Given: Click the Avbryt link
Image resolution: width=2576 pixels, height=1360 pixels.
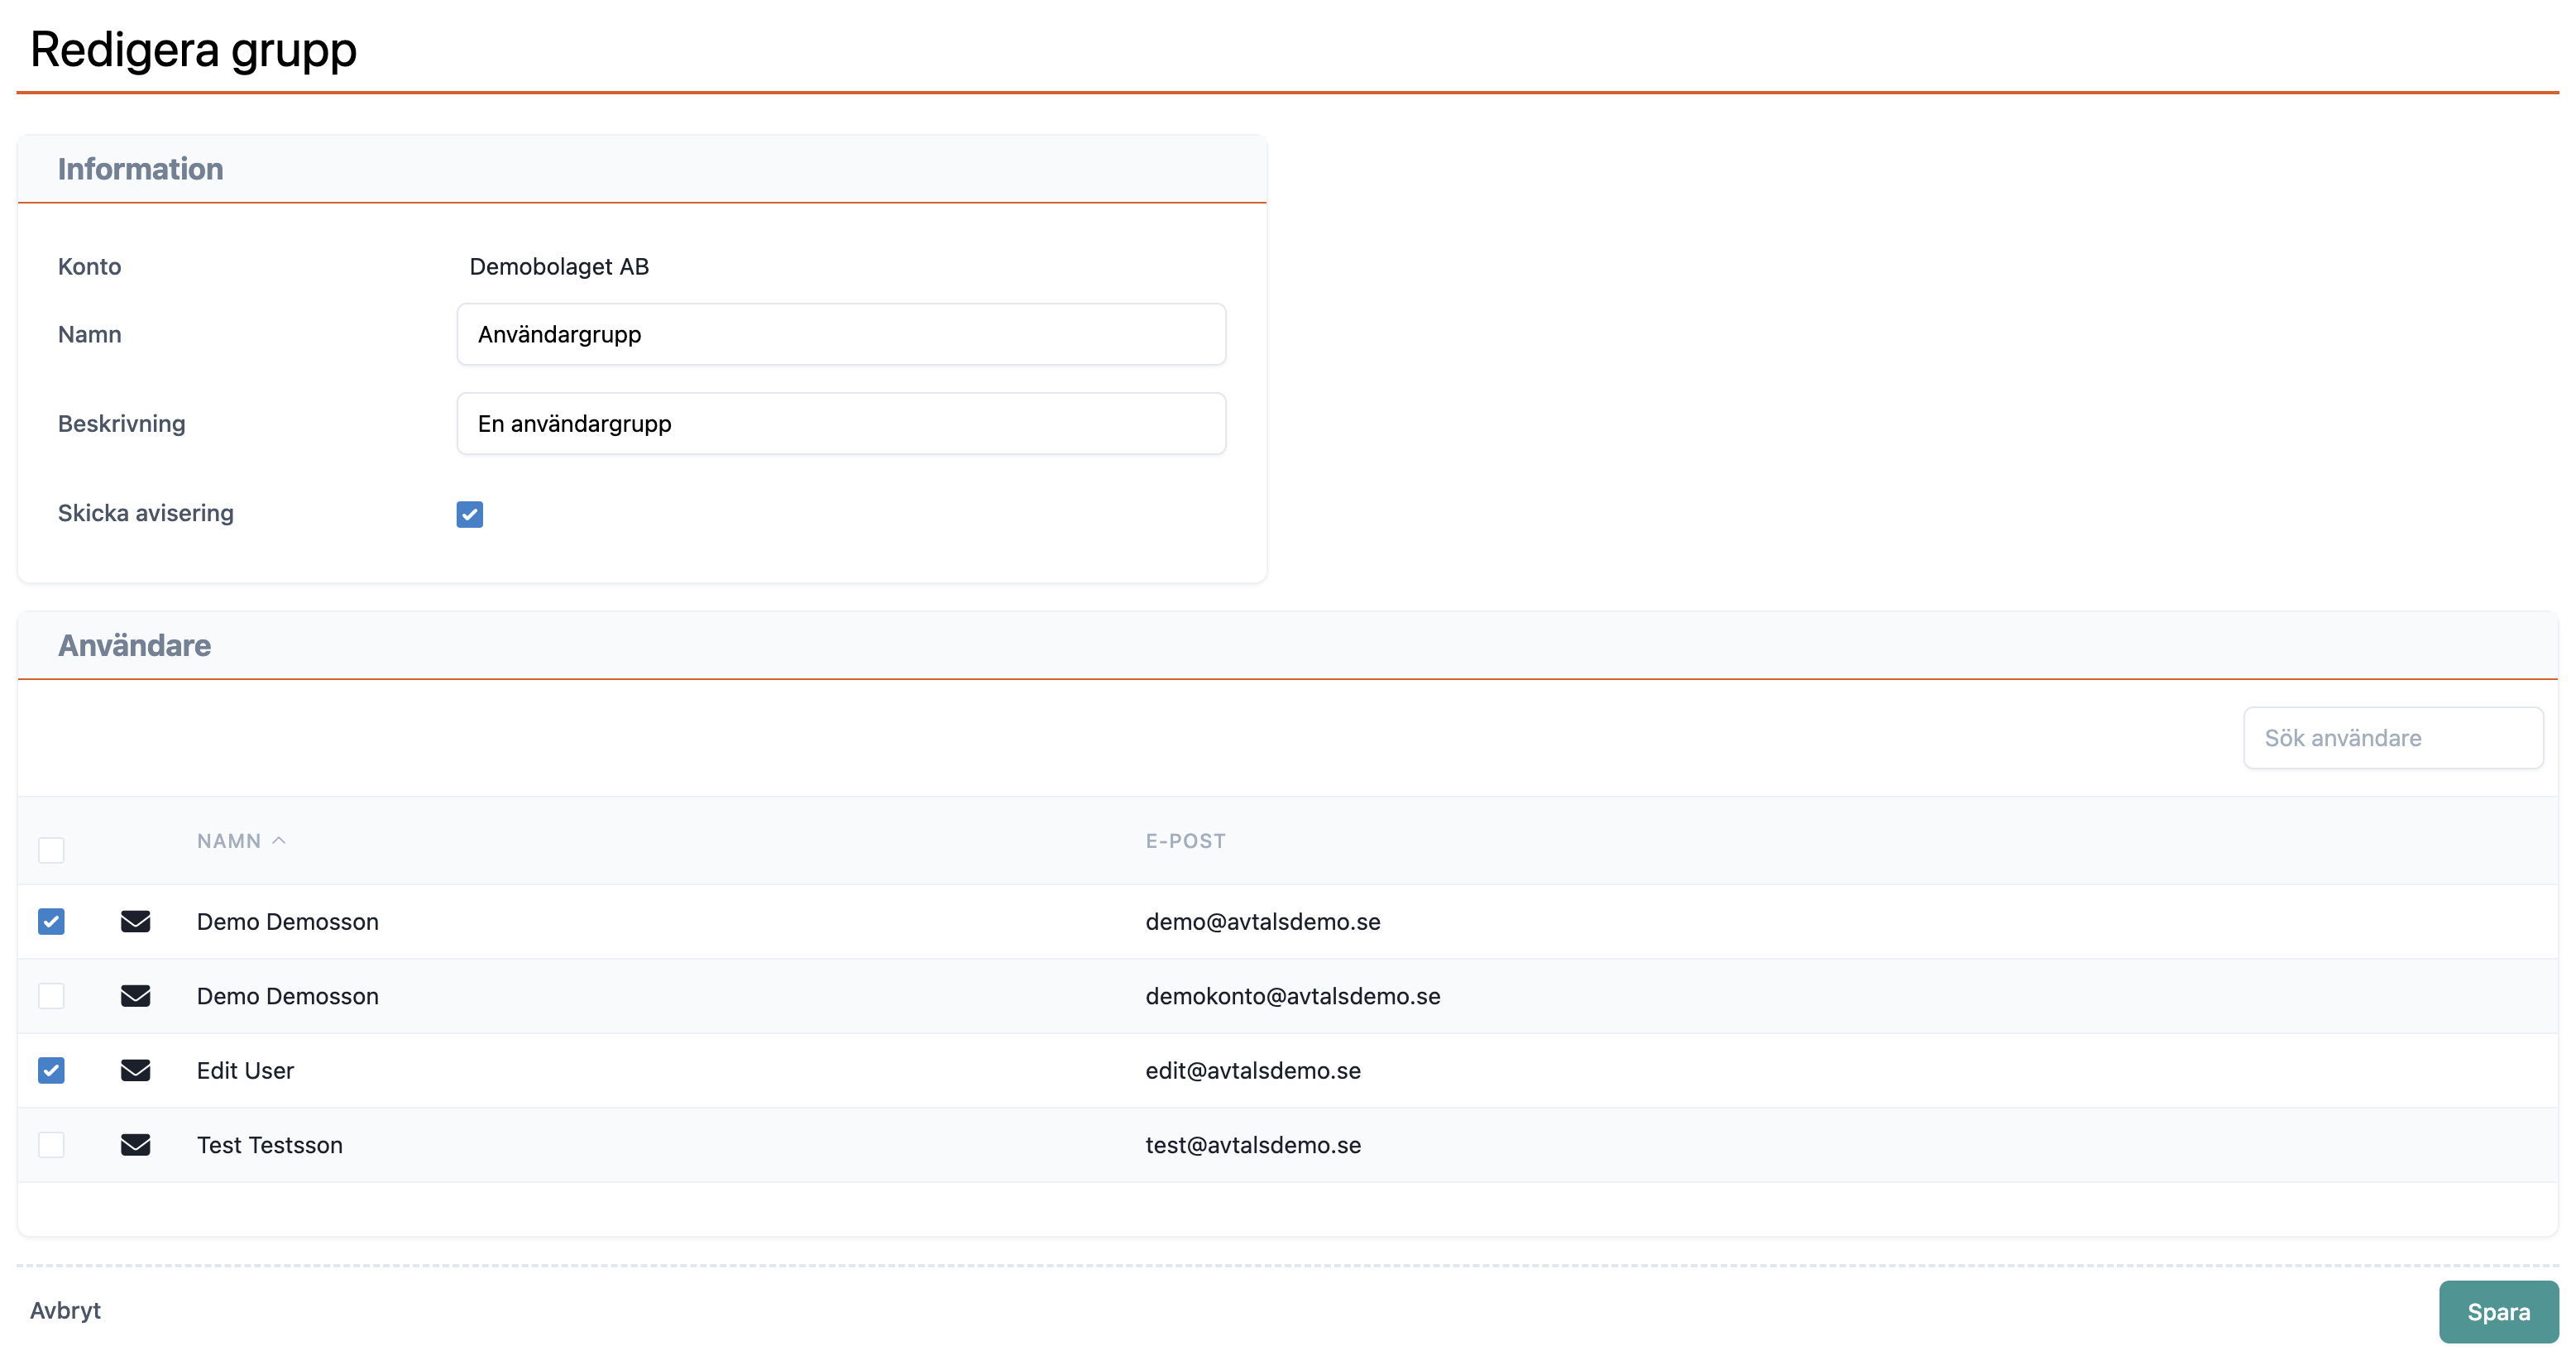Looking at the screenshot, I should tap(65, 1310).
